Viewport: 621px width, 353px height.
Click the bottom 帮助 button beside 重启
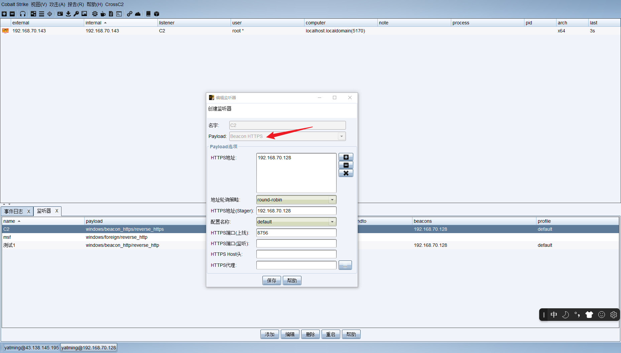[x=351, y=334]
